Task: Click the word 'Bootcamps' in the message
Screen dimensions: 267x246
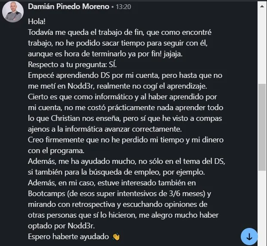Action: coord(46,194)
